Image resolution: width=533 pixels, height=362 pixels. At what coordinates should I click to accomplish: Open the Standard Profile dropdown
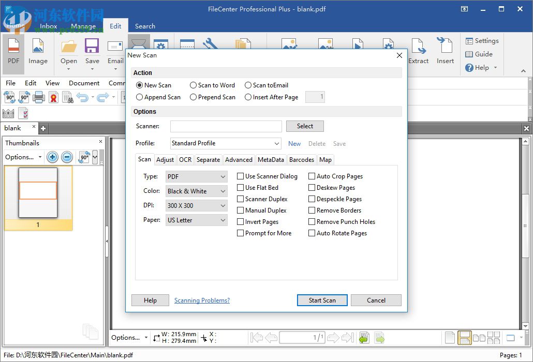pyautogui.click(x=226, y=143)
